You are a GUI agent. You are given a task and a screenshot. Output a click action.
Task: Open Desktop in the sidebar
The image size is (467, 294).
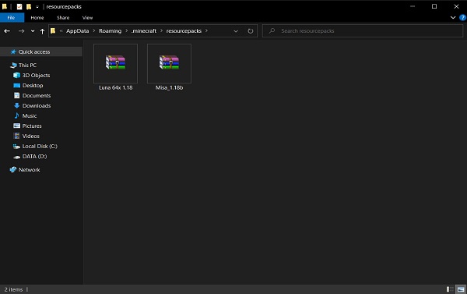click(33, 85)
